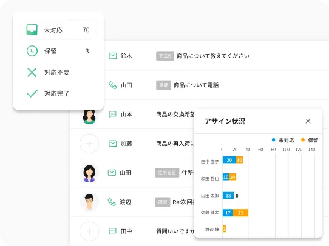This screenshot has width=329, height=246.
Task: Toggle the blue 未対応 legend item
Action: point(283,140)
